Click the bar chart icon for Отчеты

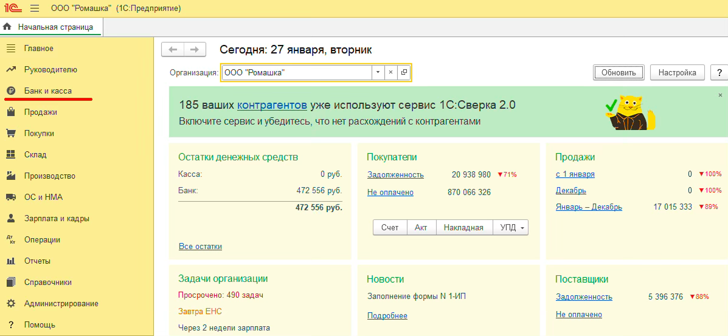click(11, 261)
